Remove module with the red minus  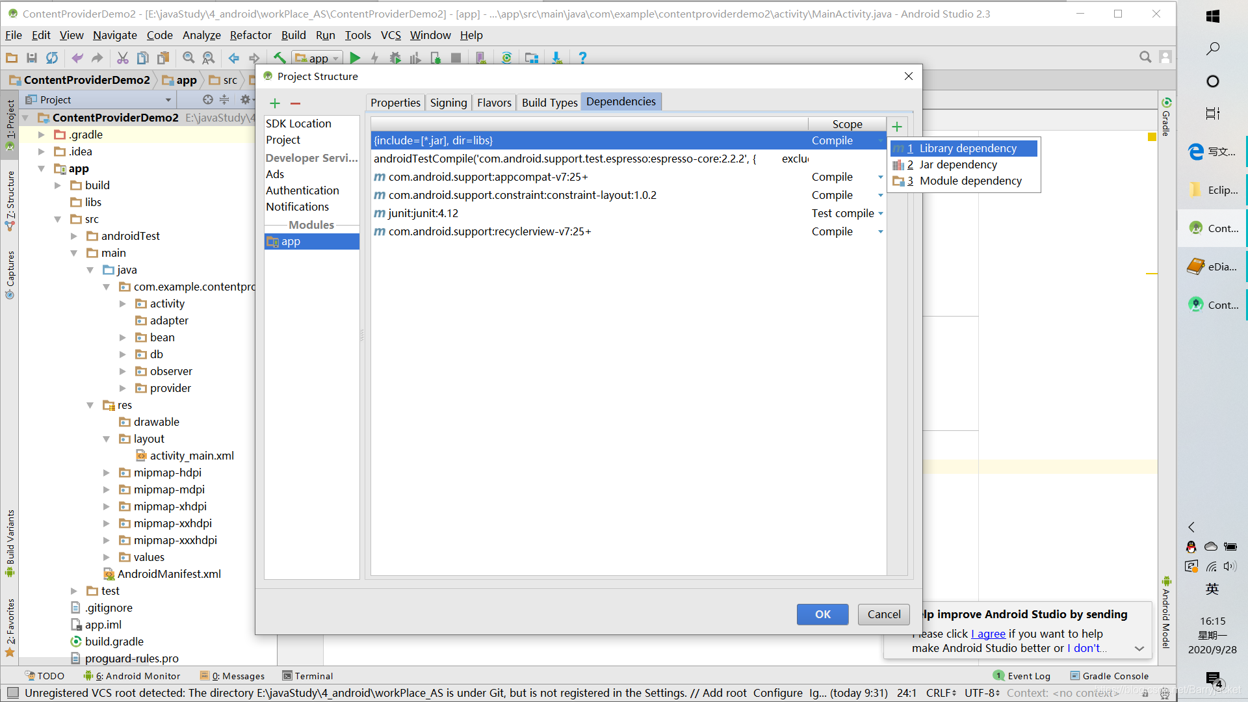click(296, 103)
